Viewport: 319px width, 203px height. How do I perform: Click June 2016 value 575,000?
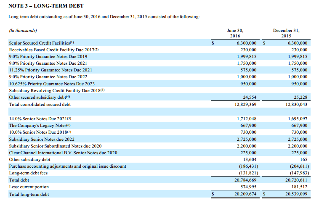[x=248, y=70]
